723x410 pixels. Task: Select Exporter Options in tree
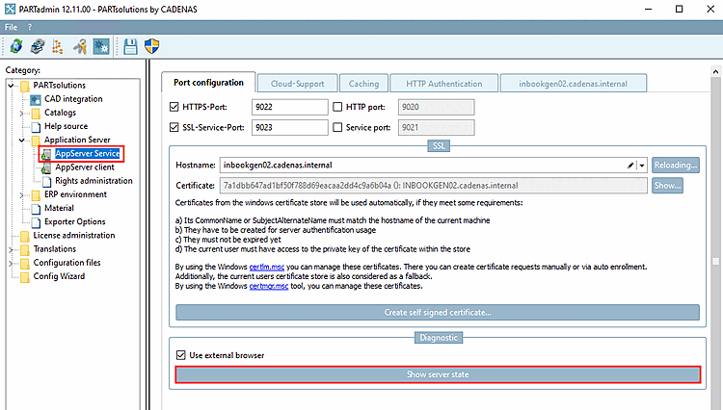[x=74, y=221]
